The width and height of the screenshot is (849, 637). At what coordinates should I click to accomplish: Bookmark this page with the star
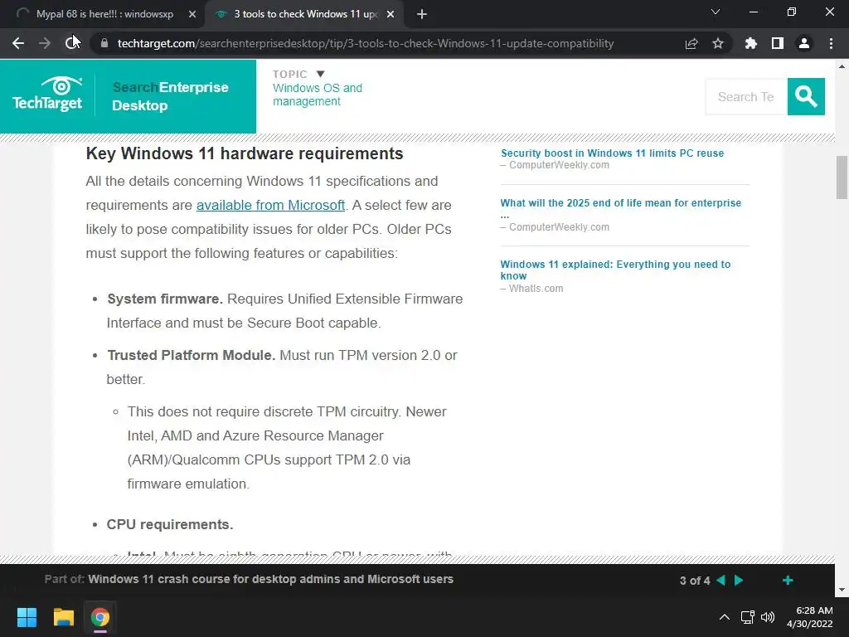(x=718, y=43)
